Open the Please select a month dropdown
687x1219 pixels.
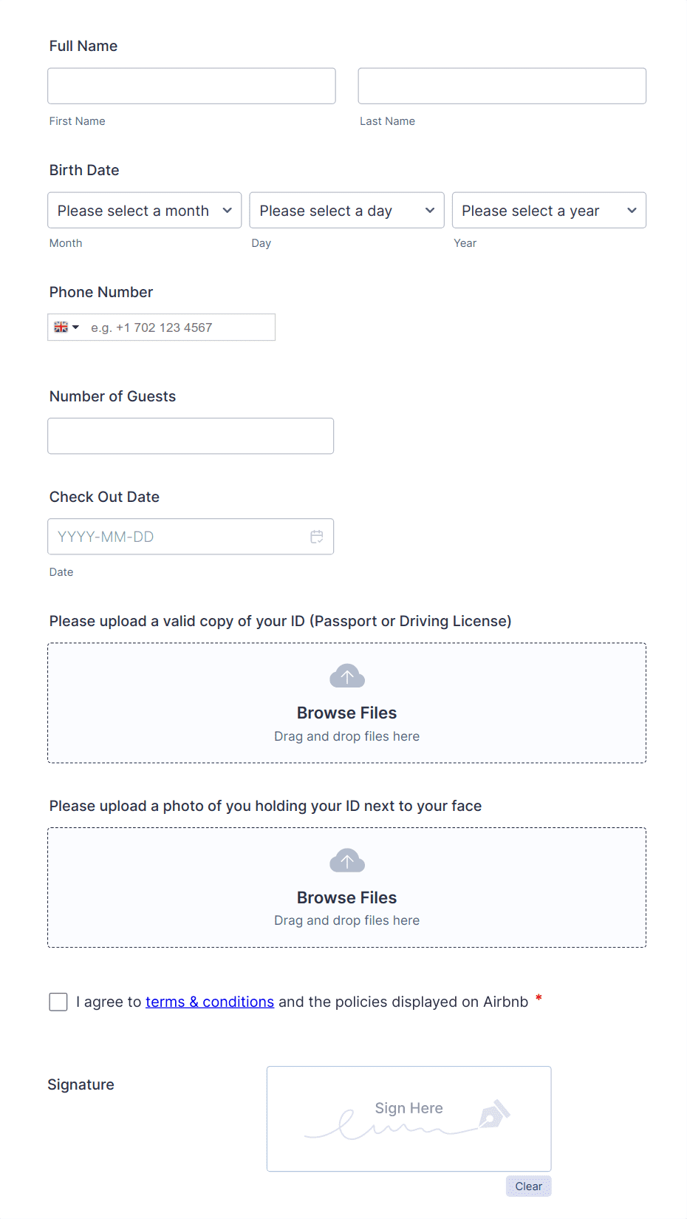(x=144, y=210)
